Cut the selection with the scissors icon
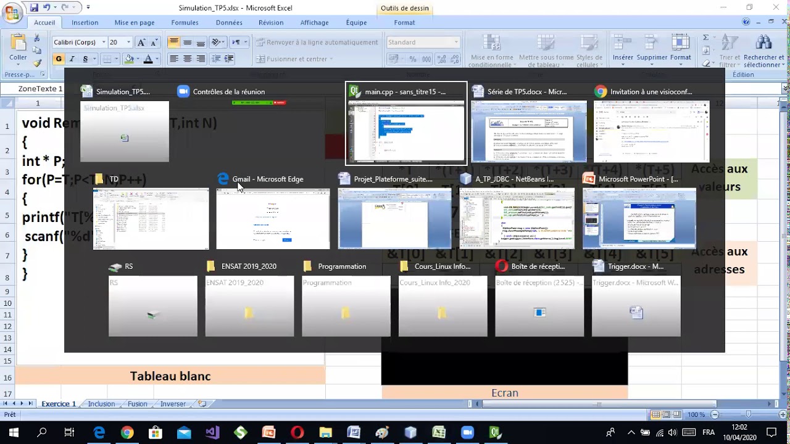The image size is (790, 444). coord(37,38)
